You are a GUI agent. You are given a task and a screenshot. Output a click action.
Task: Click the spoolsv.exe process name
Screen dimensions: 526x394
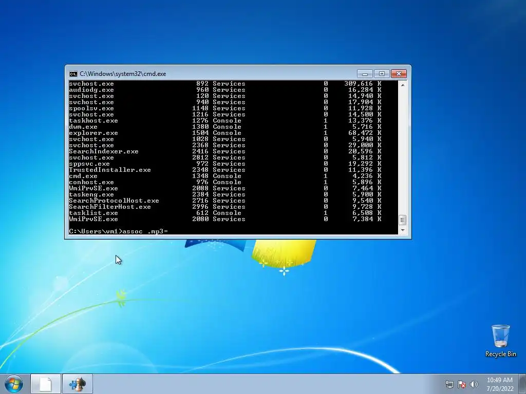point(91,108)
